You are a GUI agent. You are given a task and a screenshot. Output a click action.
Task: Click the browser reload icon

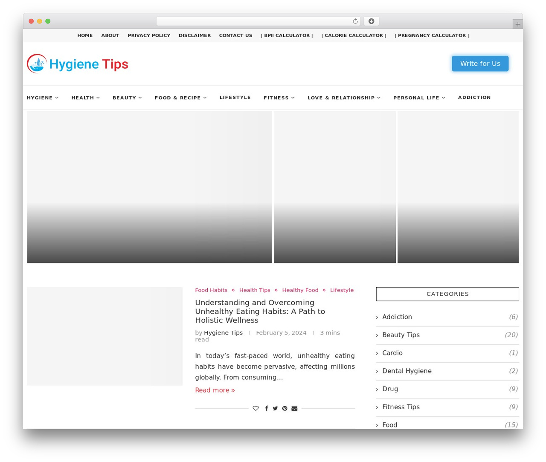click(355, 21)
